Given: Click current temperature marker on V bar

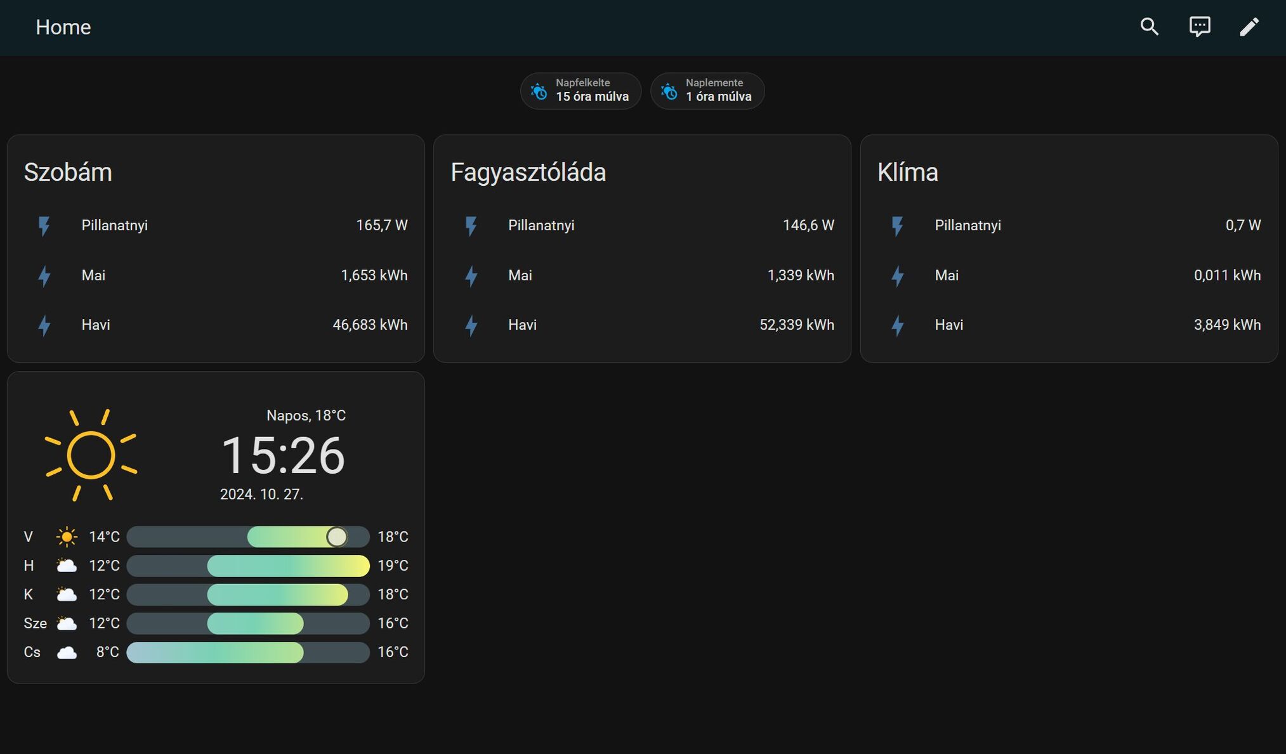Looking at the screenshot, I should pyautogui.click(x=337, y=536).
